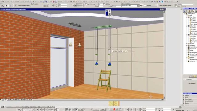This screenshot has height=111, width=197.
Task: Click the Color pen field in Info Box
Action: coord(101,6)
